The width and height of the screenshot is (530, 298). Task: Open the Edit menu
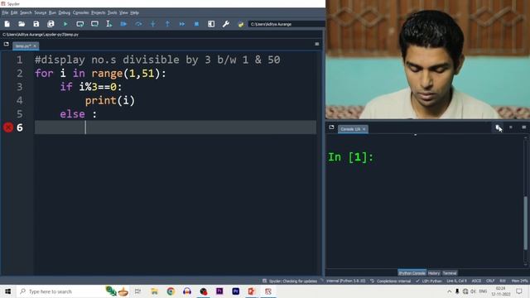(14, 12)
